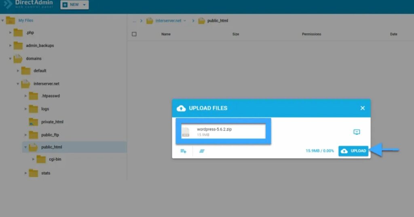Click the public_html breadcrumb folder icon

201,21
